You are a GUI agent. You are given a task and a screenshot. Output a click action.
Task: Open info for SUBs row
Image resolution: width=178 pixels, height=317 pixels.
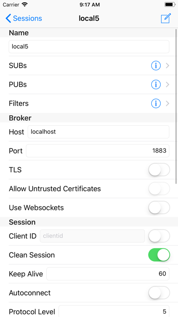(x=156, y=66)
